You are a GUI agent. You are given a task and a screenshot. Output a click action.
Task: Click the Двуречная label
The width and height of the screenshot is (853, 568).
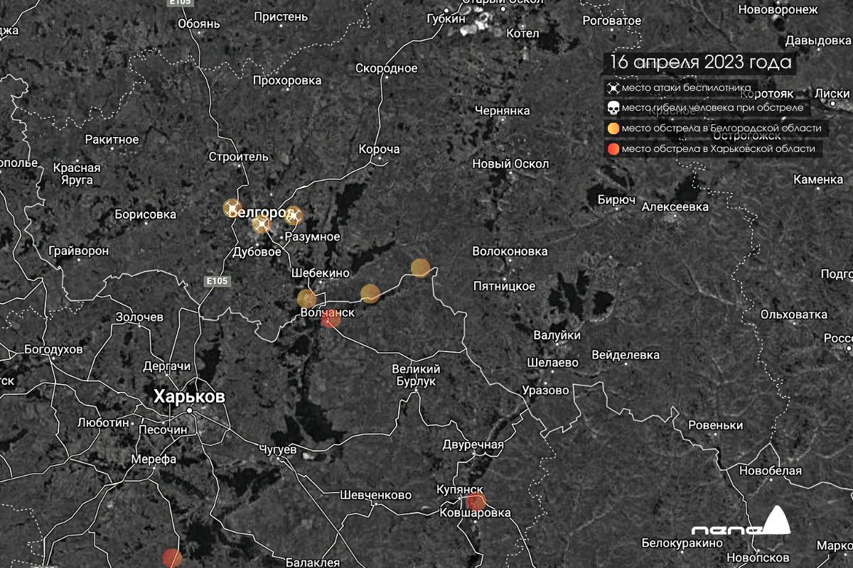473,445
